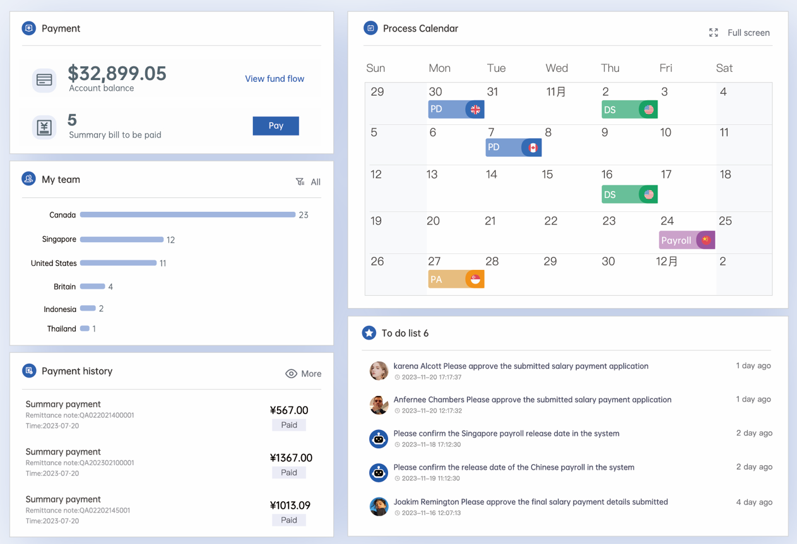Click the account balance card icon
Screen dimensions: 797x544
[44, 80]
